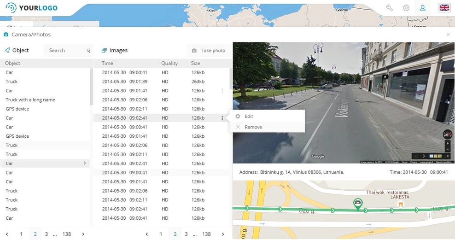This screenshot has width=455, height=240.
Task: Open settings gear in top bar
Action: pyautogui.click(x=406, y=8)
